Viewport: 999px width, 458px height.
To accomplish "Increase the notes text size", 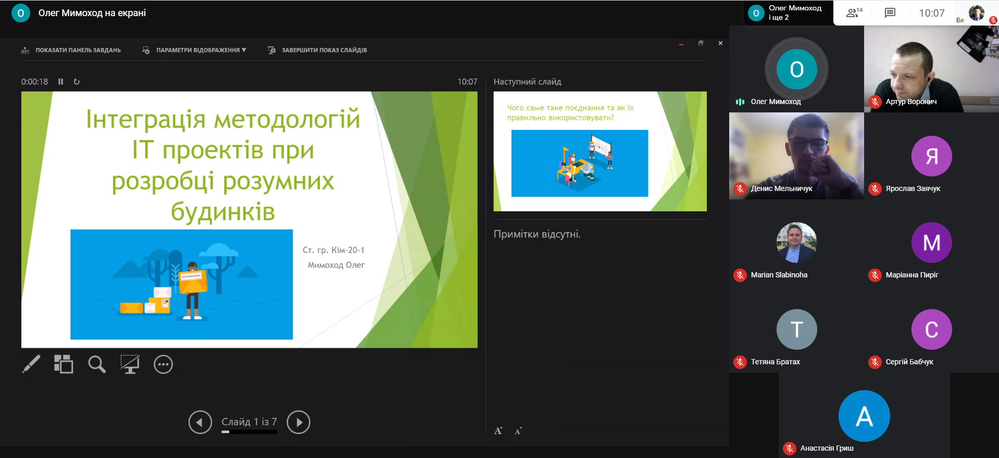I will click(498, 430).
